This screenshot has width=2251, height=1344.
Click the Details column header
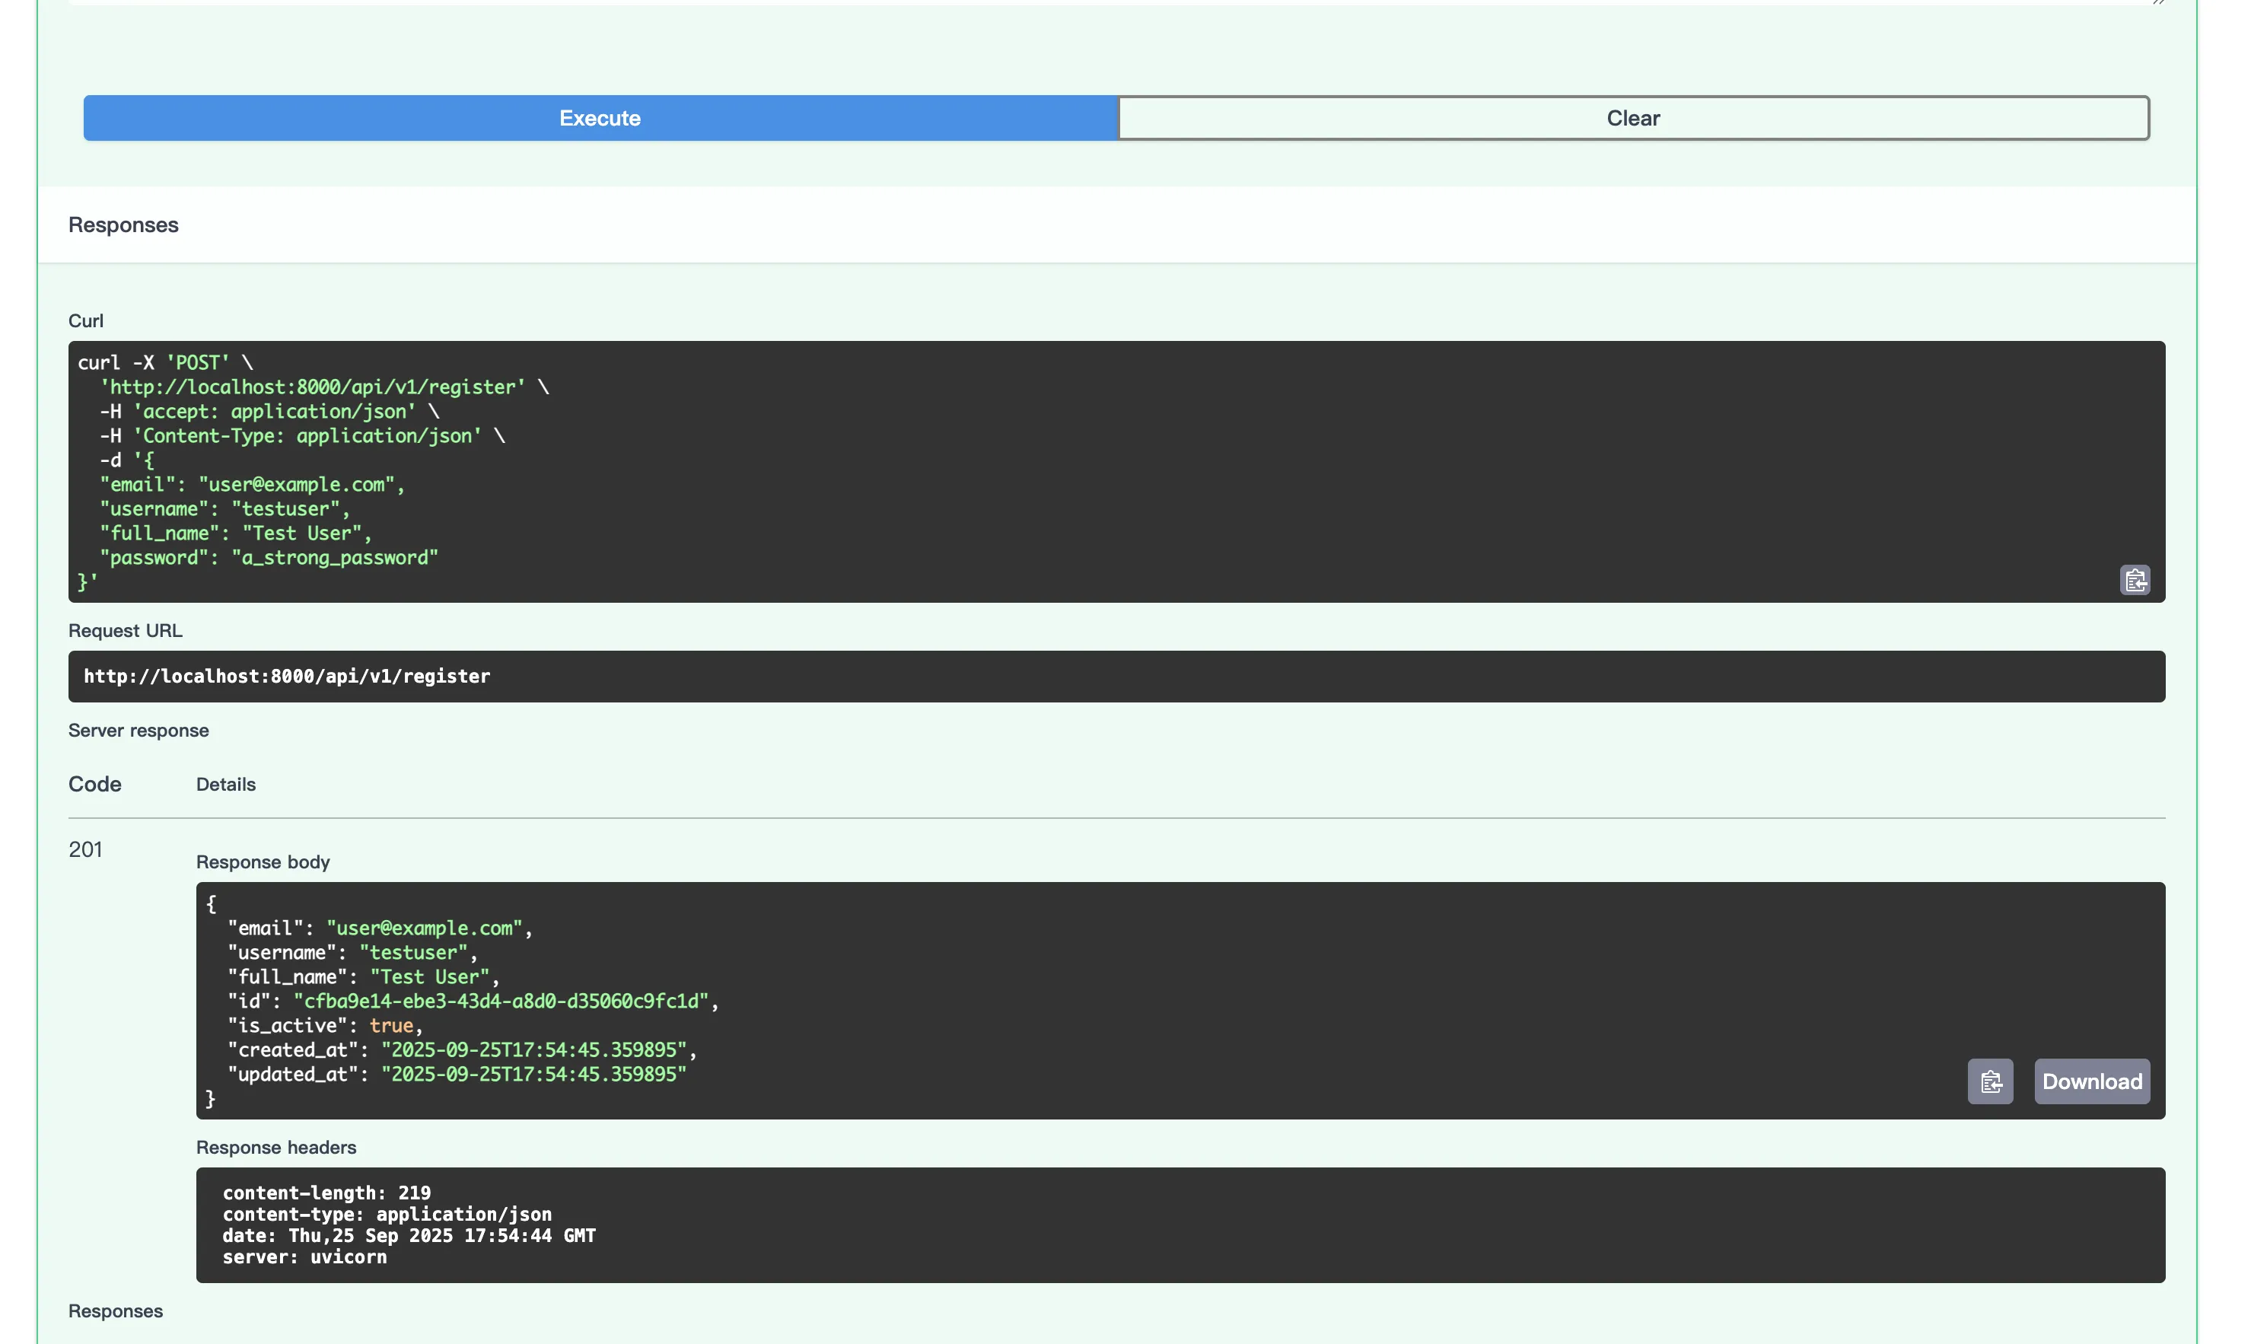[x=225, y=785]
